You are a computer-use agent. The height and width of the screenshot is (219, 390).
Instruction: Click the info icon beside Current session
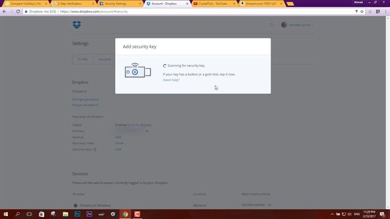pyautogui.click(x=269, y=205)
